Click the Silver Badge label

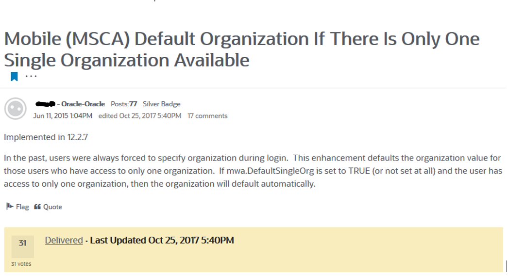click(x=162, y=104)
